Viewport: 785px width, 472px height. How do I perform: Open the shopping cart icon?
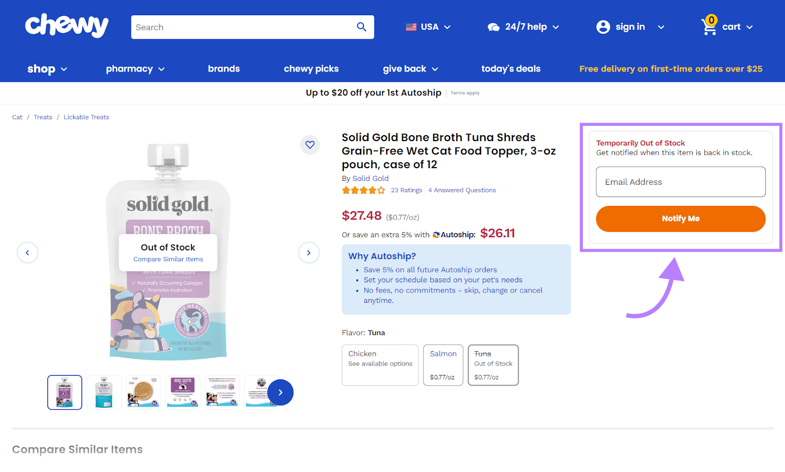pos(709,26)
